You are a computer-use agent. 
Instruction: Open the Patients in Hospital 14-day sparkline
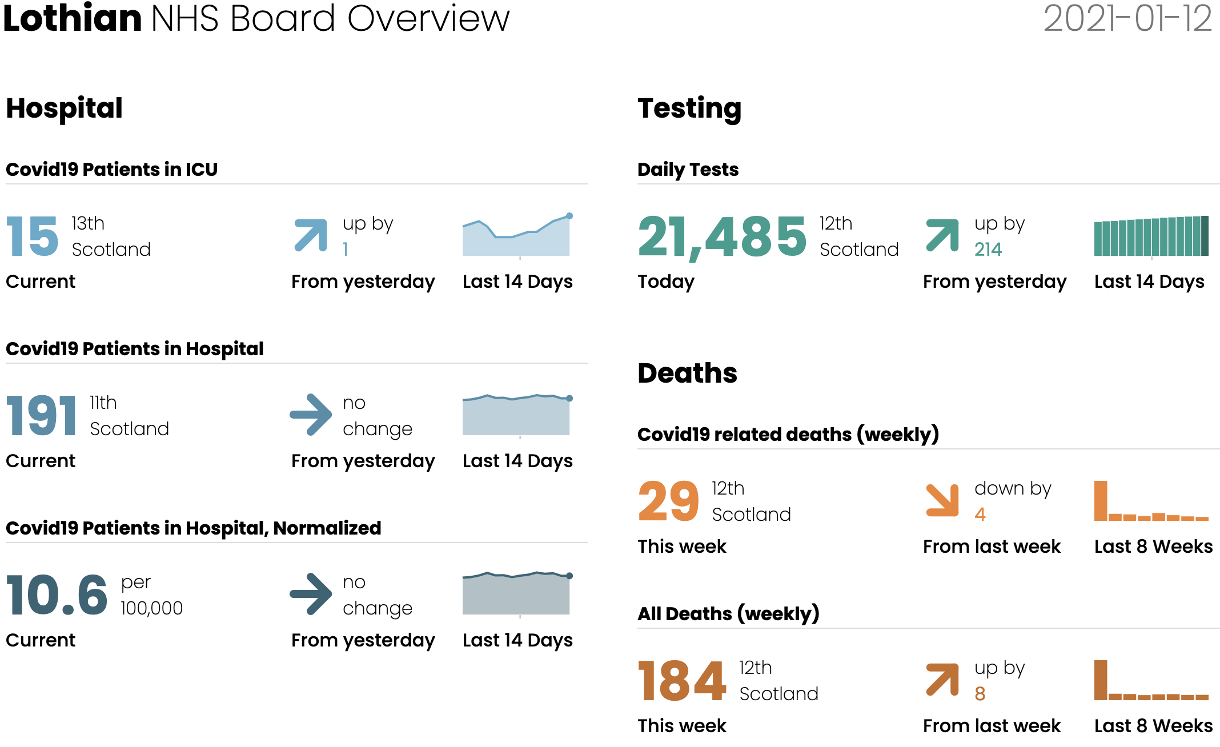coord(517,415)
